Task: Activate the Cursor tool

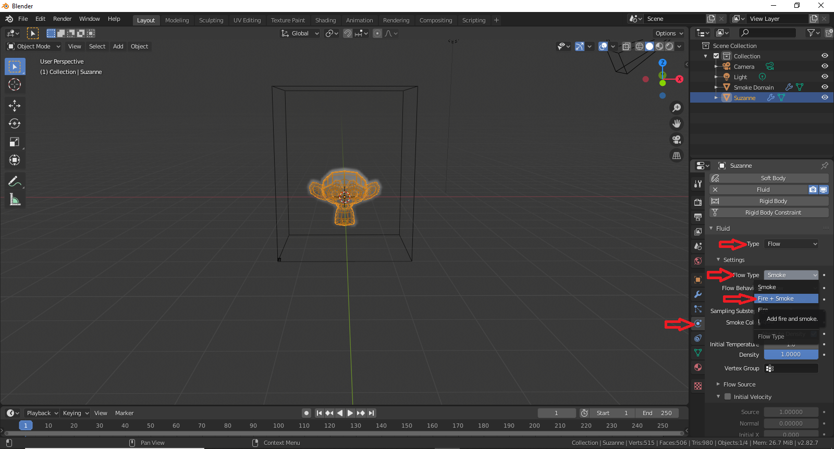Action: [15, 85]
